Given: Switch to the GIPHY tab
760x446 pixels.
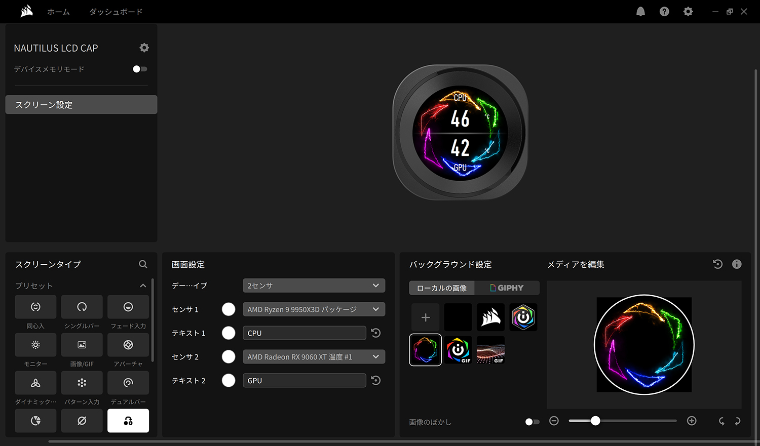Looking at the screenshot, I should (507, 288).
